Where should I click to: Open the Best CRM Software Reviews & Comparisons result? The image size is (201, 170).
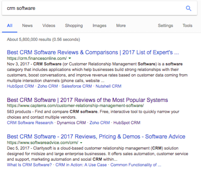[x=93, y=53]
